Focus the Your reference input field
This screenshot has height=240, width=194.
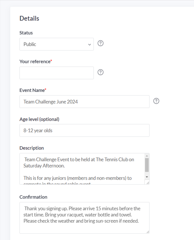point(57,73)
